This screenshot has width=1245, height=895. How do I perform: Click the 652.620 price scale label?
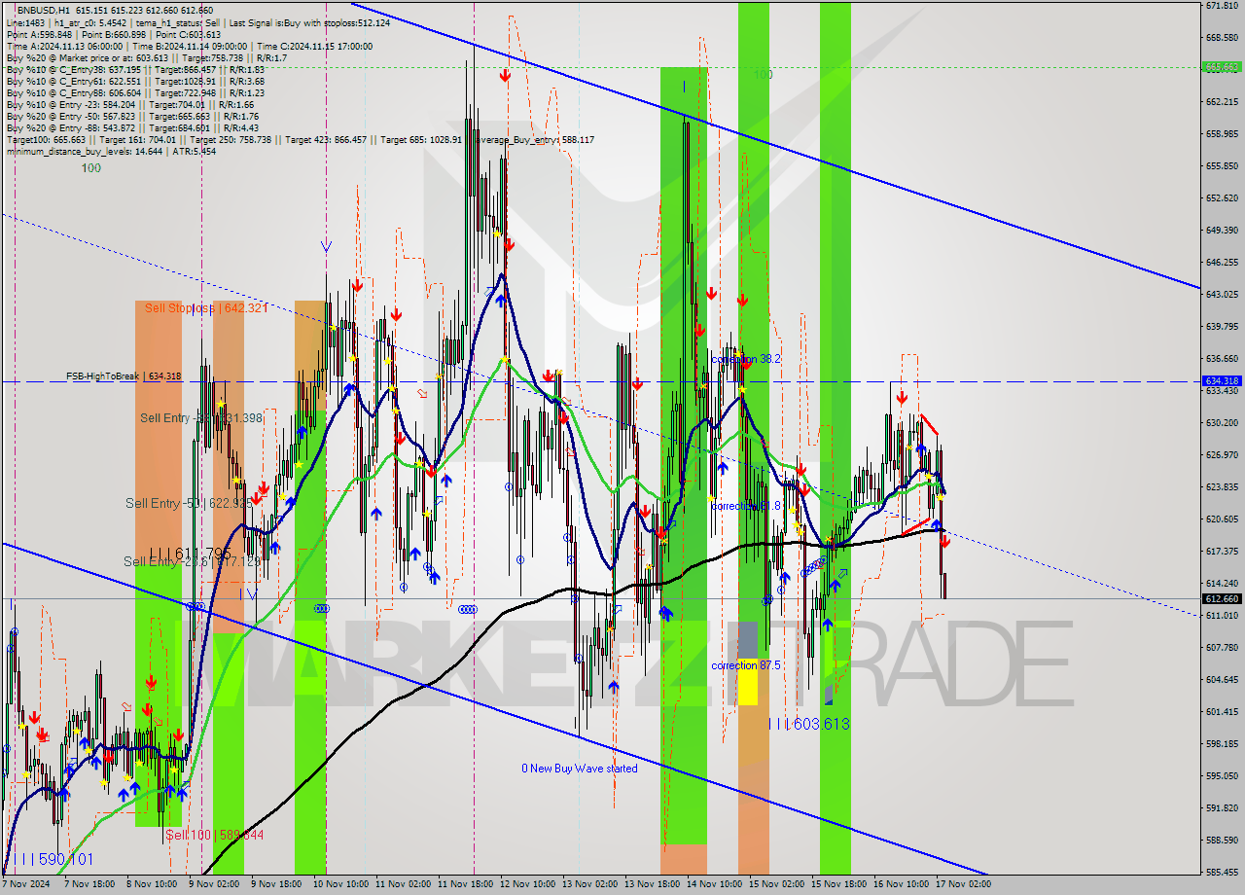[x=1222, y=197]
